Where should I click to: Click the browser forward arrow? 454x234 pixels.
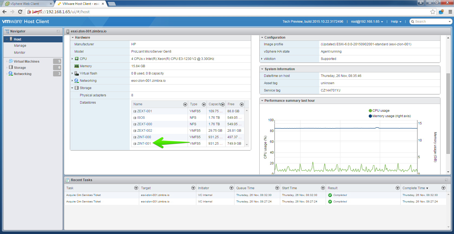[x=12, y=12]
